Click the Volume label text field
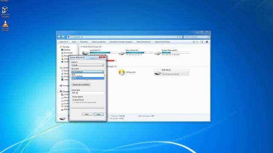 (87, 93)
